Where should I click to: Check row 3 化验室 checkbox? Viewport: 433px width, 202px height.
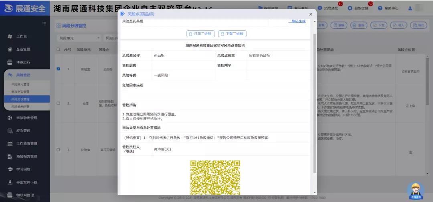pos(58,150)
